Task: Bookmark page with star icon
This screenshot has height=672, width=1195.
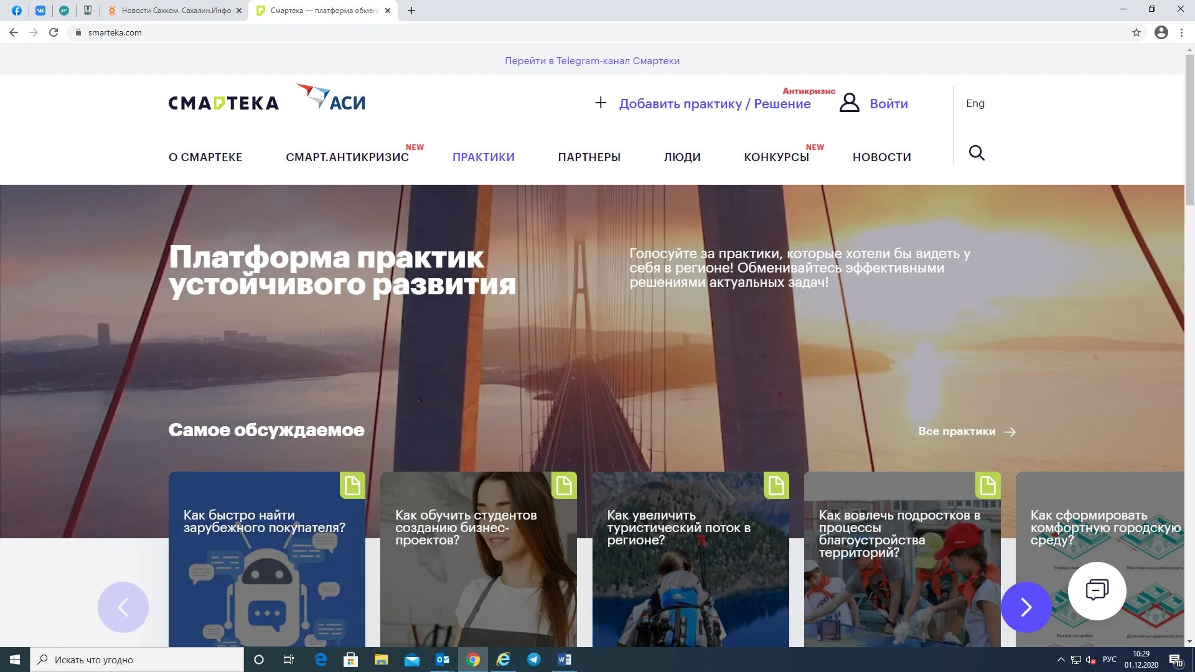Action: point(1136,32)
